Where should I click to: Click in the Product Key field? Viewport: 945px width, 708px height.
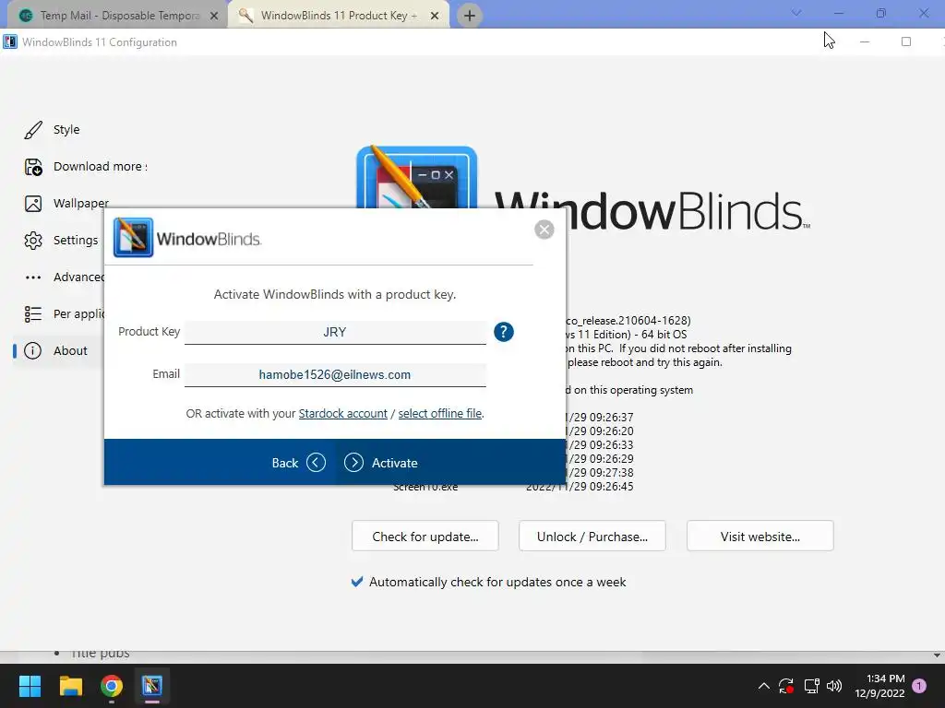(335, 332)
